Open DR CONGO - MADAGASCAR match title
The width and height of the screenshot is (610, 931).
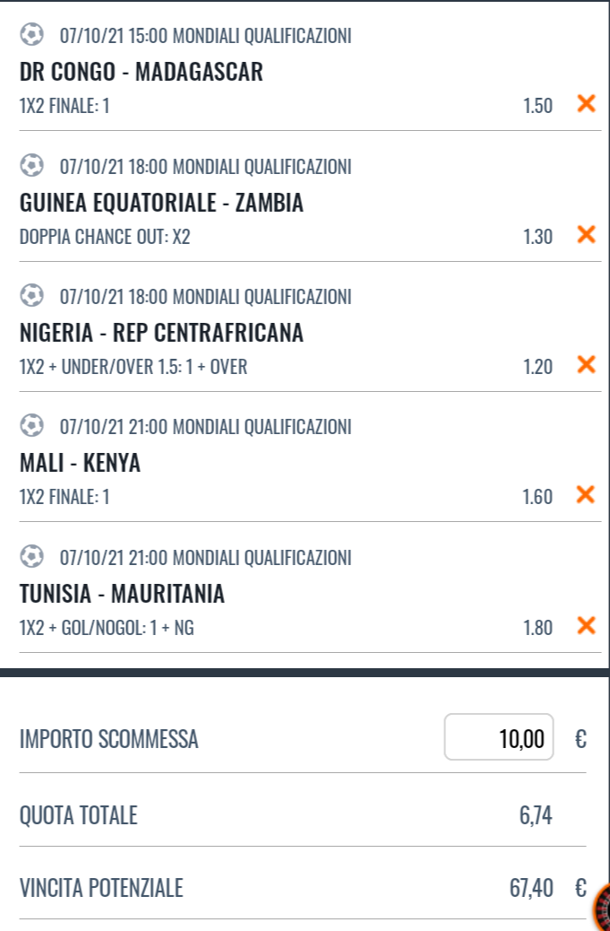pyautogui.click(x=142, y=72)
